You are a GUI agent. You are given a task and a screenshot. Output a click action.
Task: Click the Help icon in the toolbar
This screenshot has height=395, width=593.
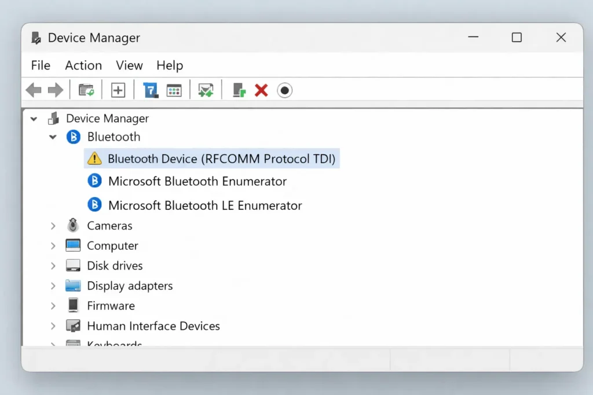pos(151,90)
